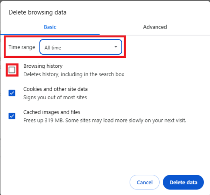This screenshot has height=195, width=210.
Task: Click the 'Deletes history, including in the search box' description
Action: point(74,74)
